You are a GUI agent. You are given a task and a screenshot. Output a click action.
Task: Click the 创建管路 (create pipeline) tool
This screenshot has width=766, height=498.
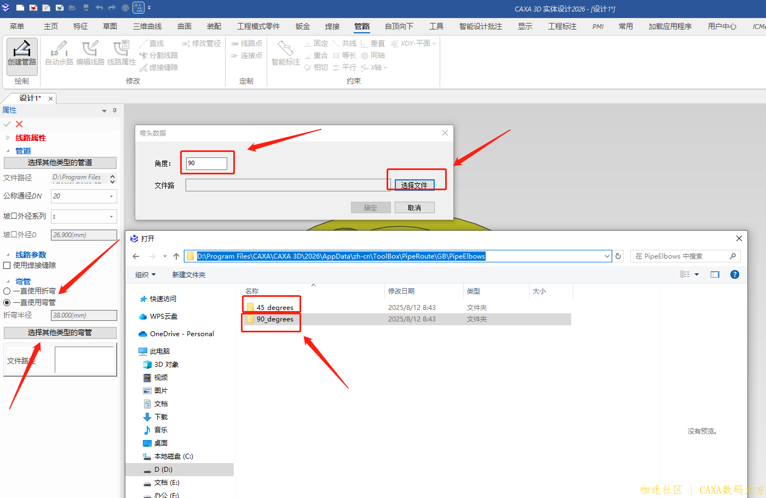pyautogui.click(x=22, y=56)
